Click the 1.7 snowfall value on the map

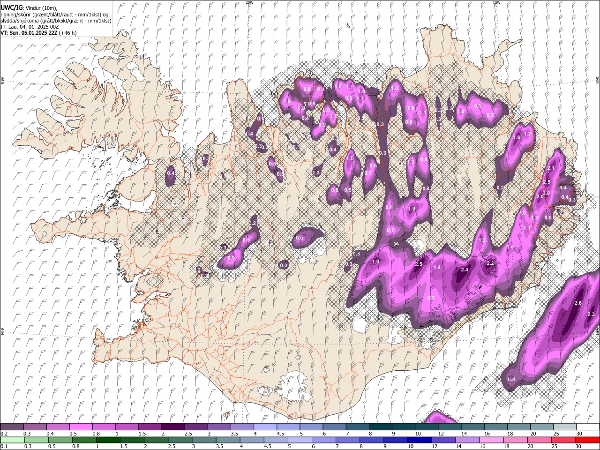point(360,99)
